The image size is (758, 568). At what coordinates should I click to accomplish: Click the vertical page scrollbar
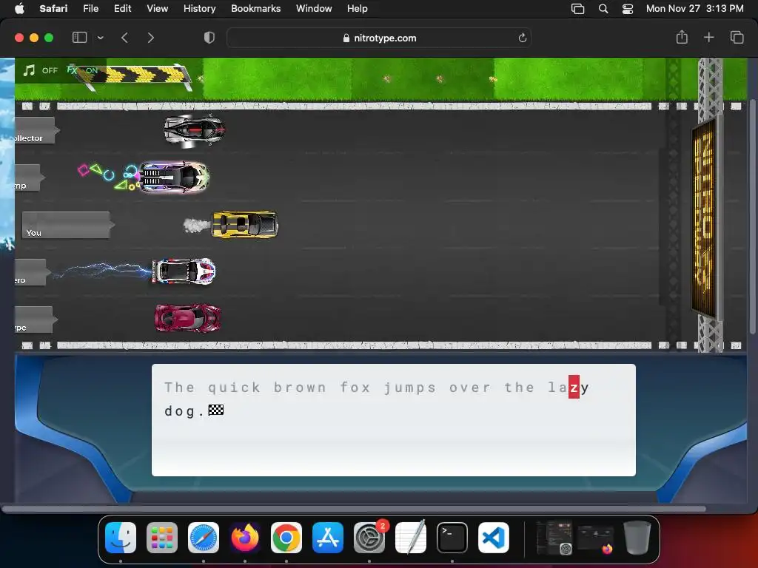tap(753, 217)
